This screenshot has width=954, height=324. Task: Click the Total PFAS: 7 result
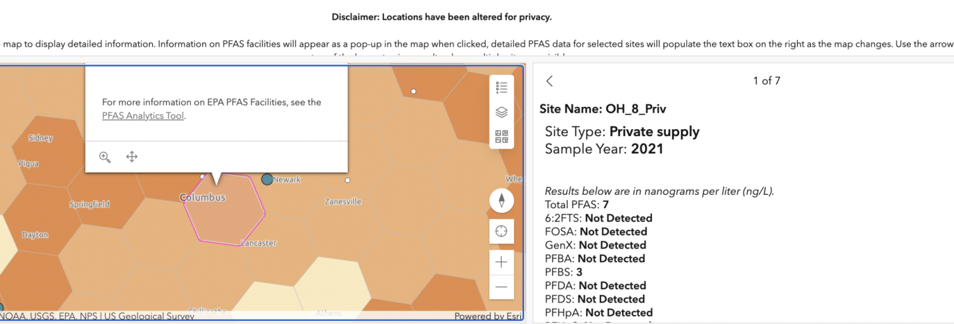[x=577, y=204]
